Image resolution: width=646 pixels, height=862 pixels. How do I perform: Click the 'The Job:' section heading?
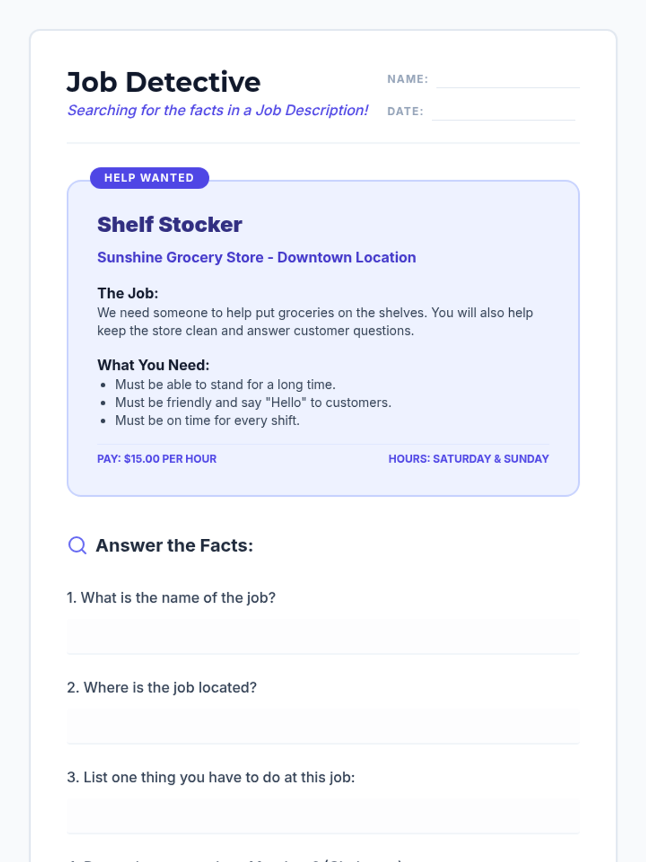[128, 294]
